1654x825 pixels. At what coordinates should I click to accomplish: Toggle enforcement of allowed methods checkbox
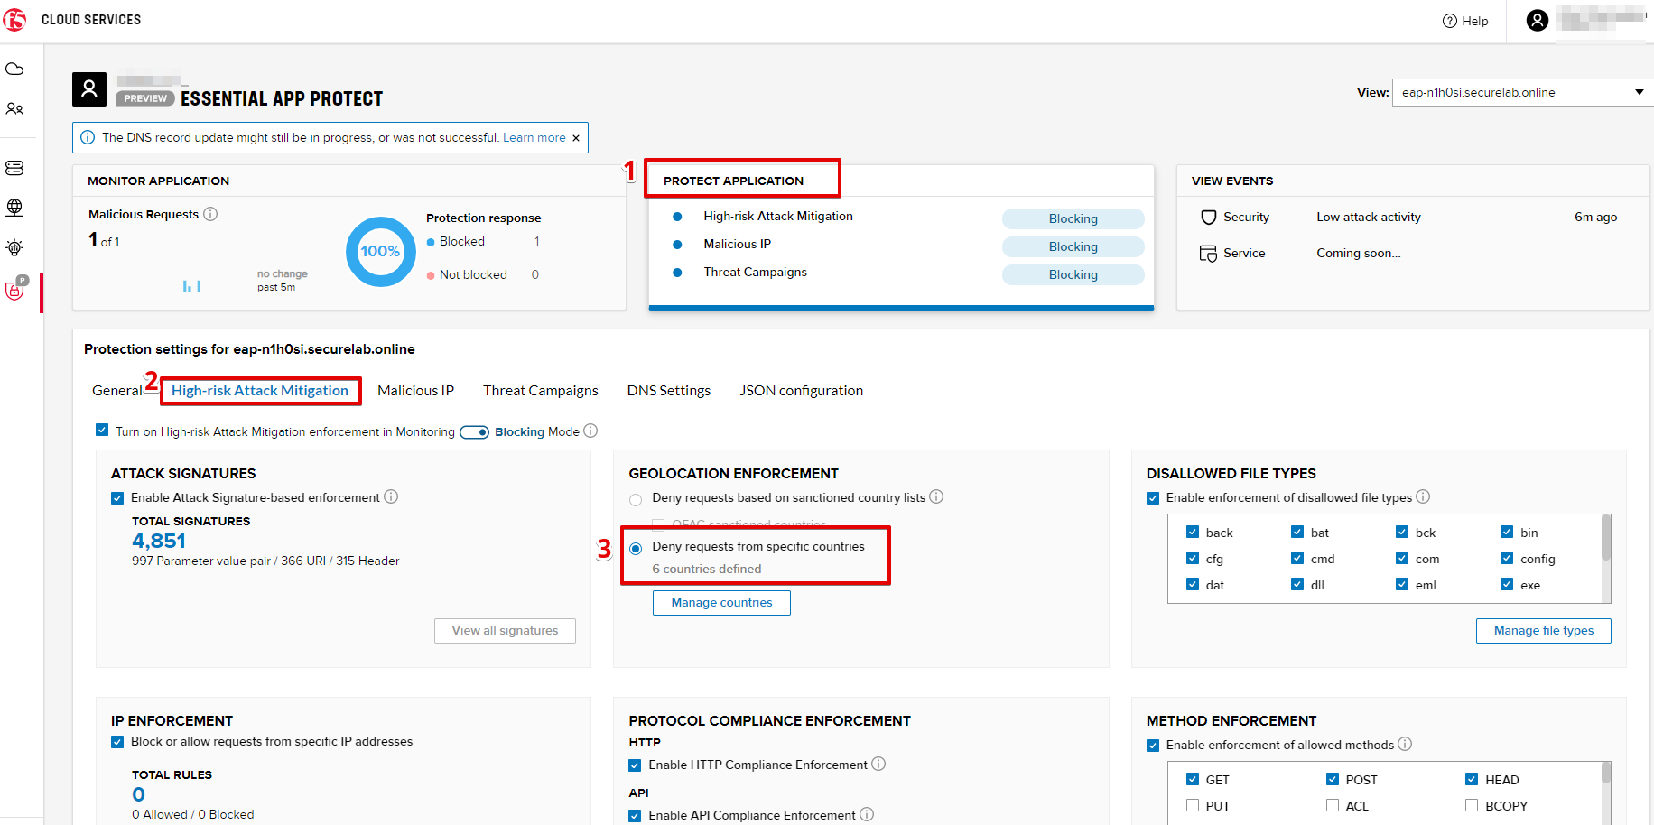(1153, 746)
